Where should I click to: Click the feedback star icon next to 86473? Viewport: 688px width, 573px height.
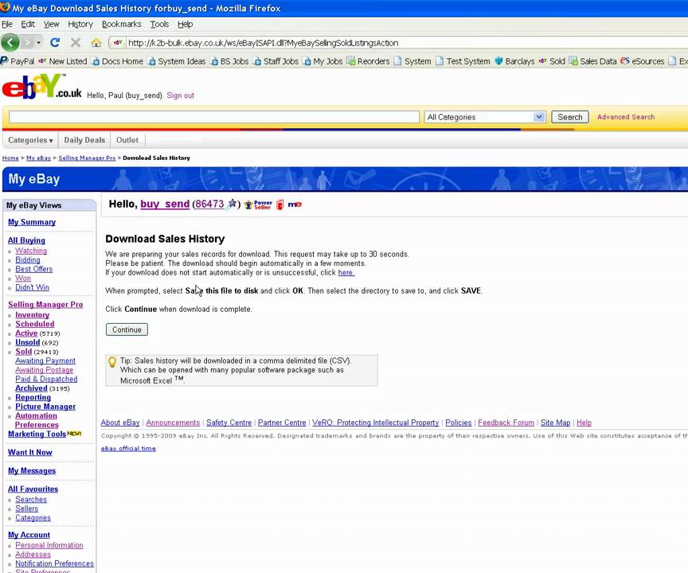(233, 204)
